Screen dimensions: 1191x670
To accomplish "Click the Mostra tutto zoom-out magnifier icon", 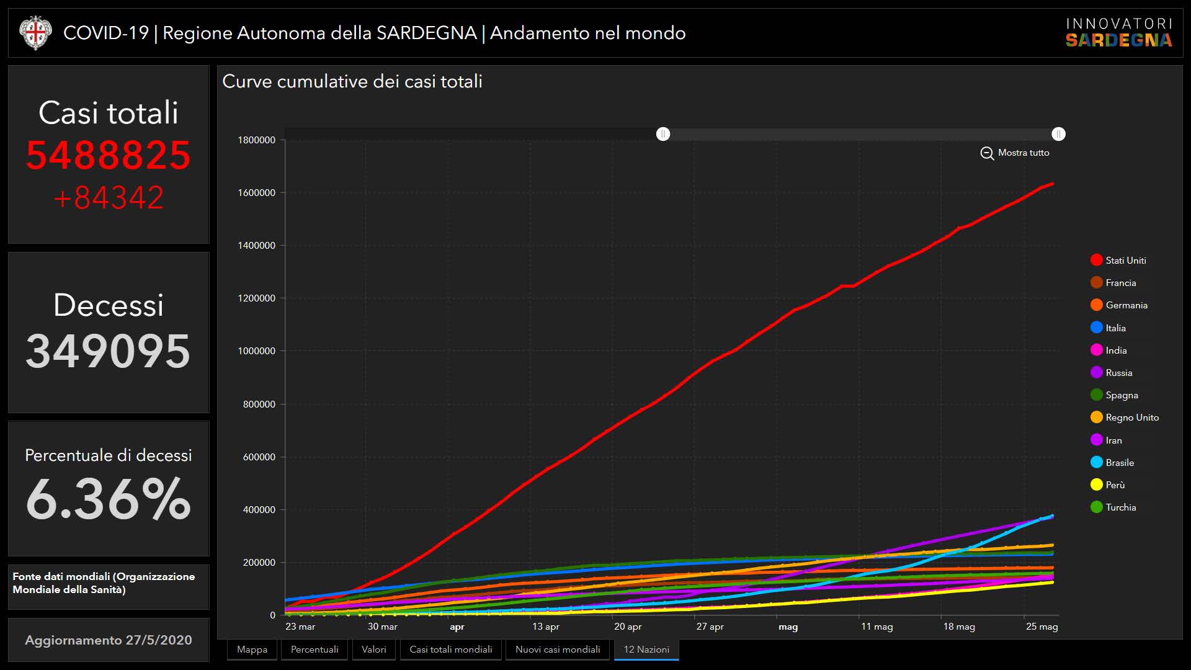I will coord(987,153).
